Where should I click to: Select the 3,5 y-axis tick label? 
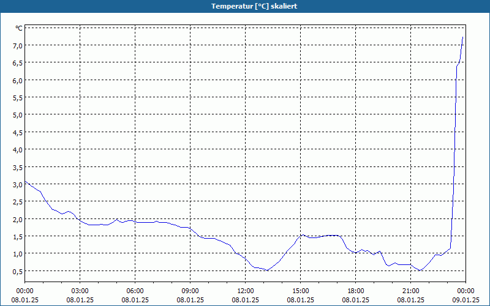coord(18,167)
